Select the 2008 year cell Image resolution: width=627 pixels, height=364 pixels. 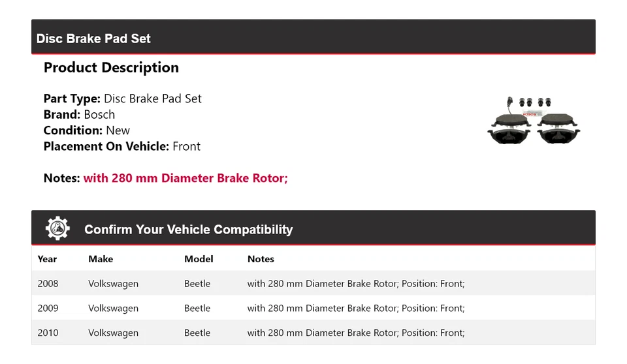(48, 283)
